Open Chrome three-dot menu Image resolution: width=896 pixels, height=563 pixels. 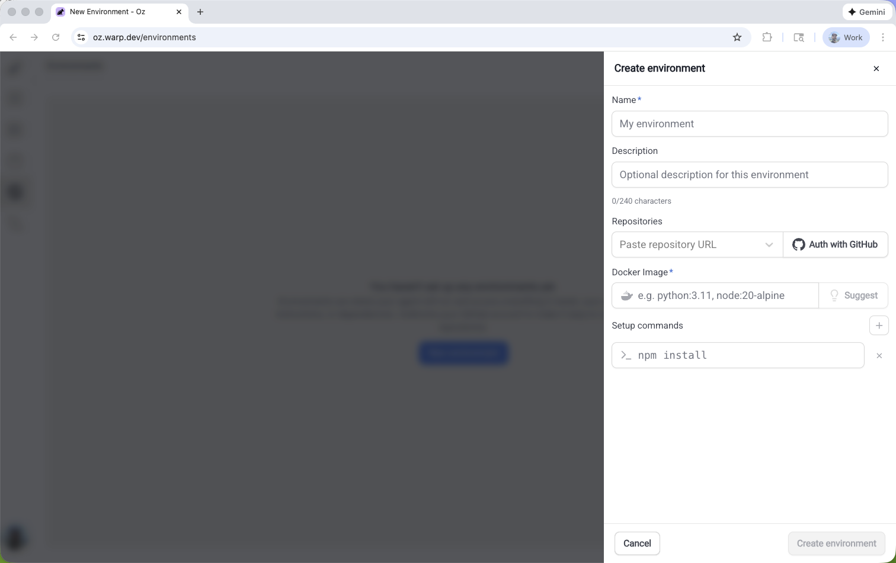coord(882,37)
